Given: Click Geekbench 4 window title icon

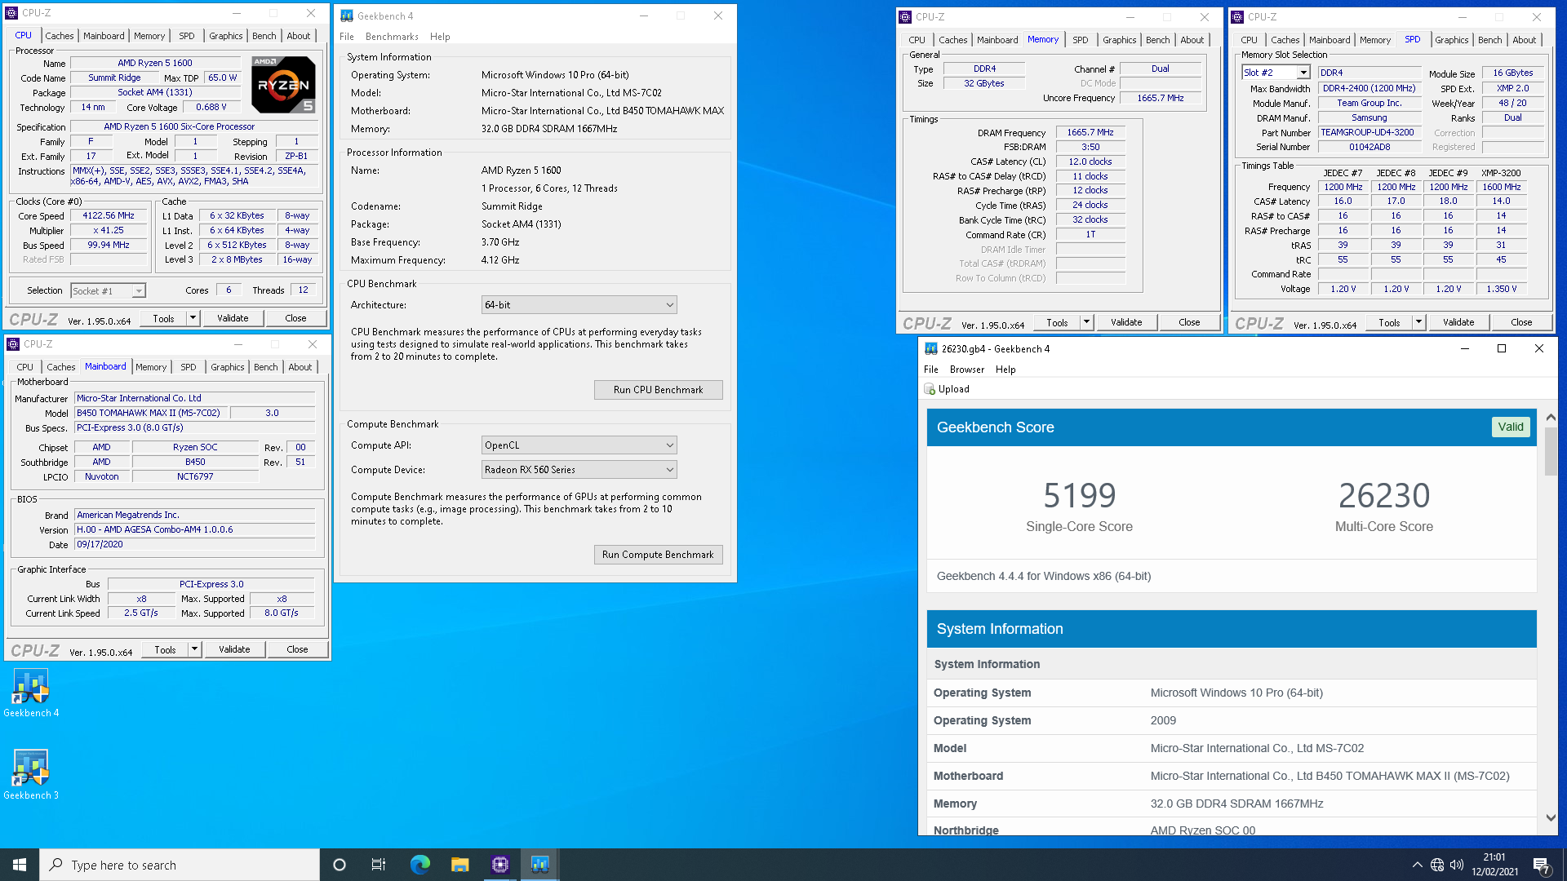Looking at the screenshot, I should (x=347, y=15).
